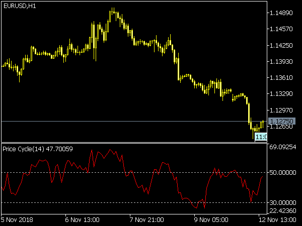Viewport: 302px width, 226px height.
Task: Select the 1.14570 price axis label
Action: 281,29
